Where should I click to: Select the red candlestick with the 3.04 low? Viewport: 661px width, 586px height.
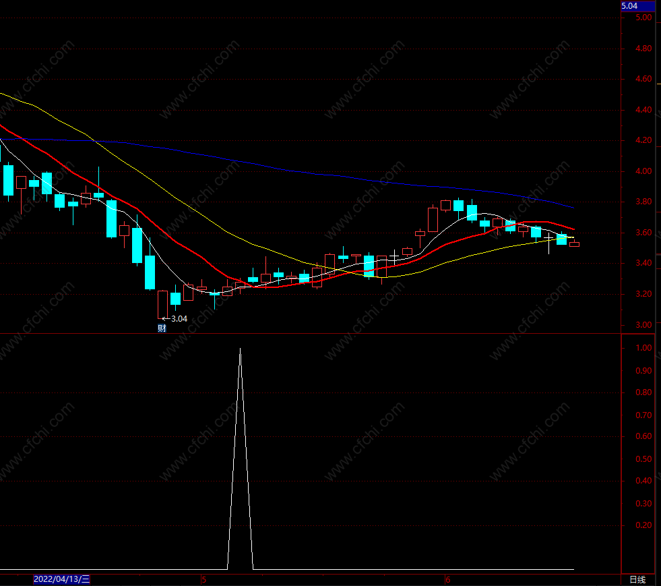coord(162,305)
